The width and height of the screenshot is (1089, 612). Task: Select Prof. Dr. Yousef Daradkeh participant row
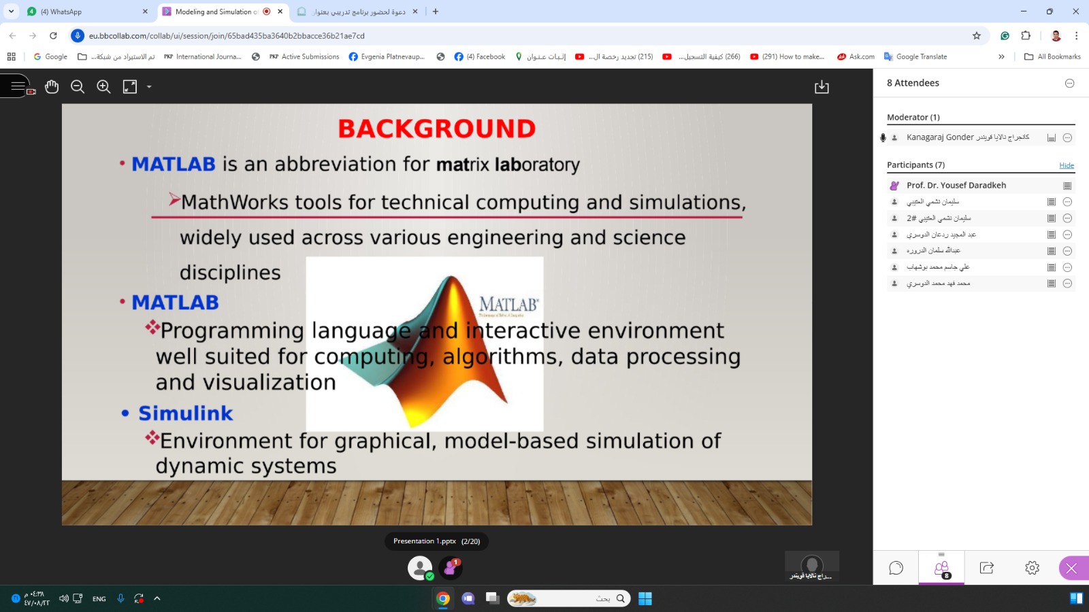click(x=956, y=185)
